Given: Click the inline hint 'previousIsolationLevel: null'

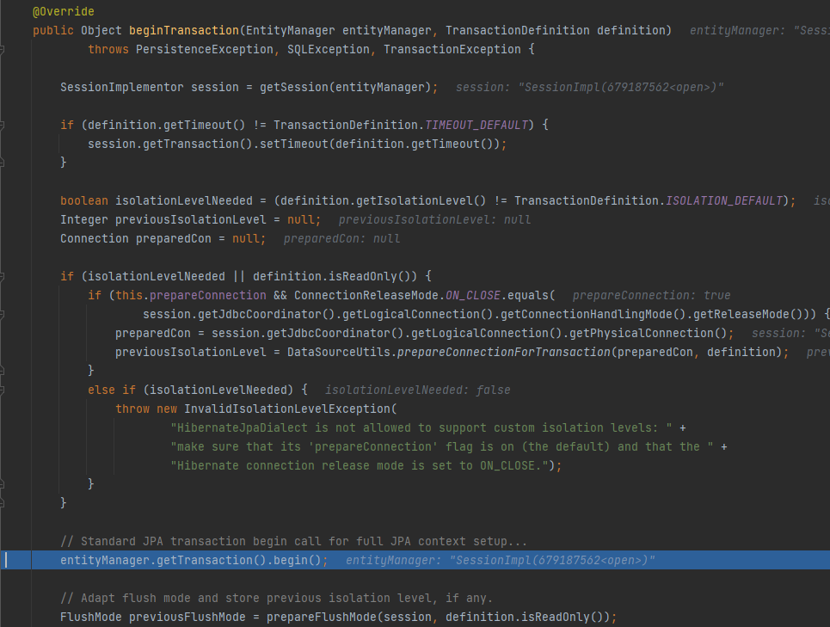Looking at the screenshot, I should tap(434, 220).
